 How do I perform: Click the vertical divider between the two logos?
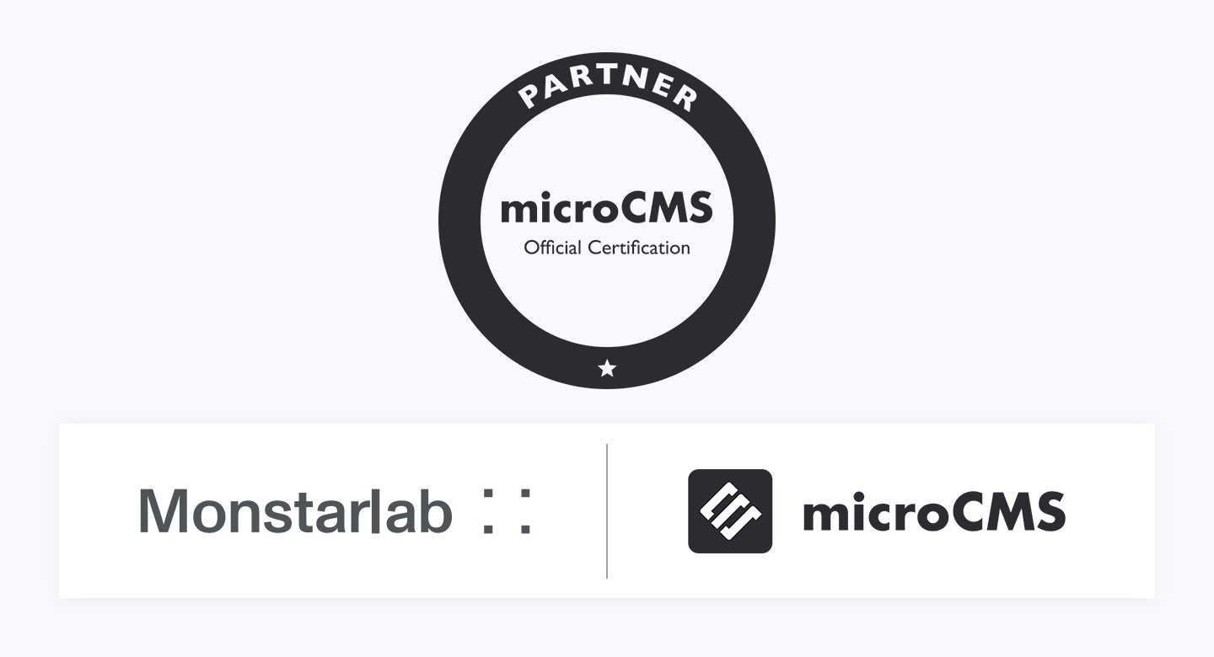click(x=607, y=511)
